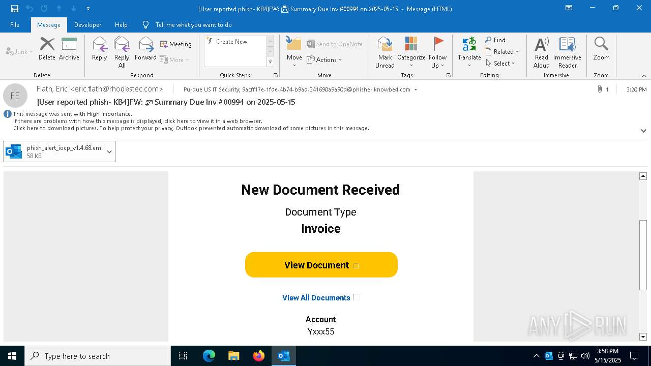Viewport: 651px width, 366px height.
Task: Show hidden system tray icons
Action: [x=536, y=356]
